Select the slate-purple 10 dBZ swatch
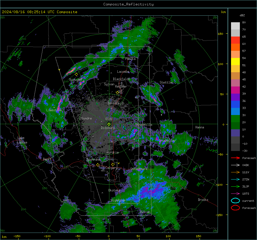This screenshot has width=257, height=240. pyautogui.click(x=235, y=133)
